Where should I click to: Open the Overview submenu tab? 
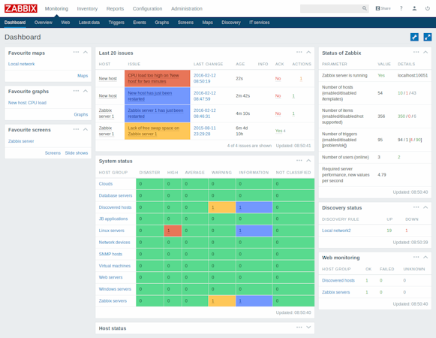point(43,23)
